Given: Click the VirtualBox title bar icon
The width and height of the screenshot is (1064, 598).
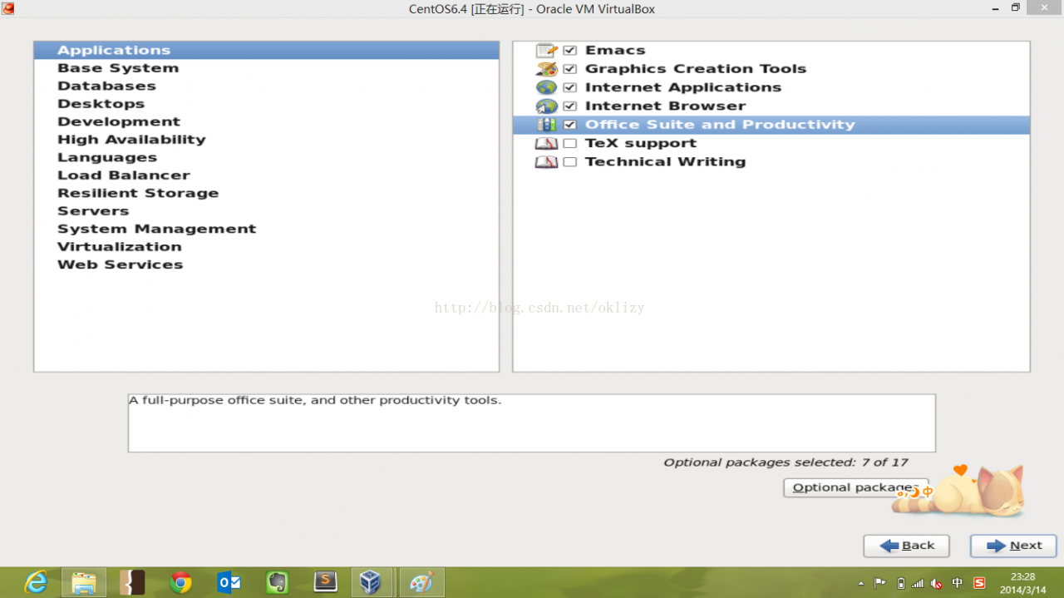Looking at the screenshot, I should click(x=8, y=9).
